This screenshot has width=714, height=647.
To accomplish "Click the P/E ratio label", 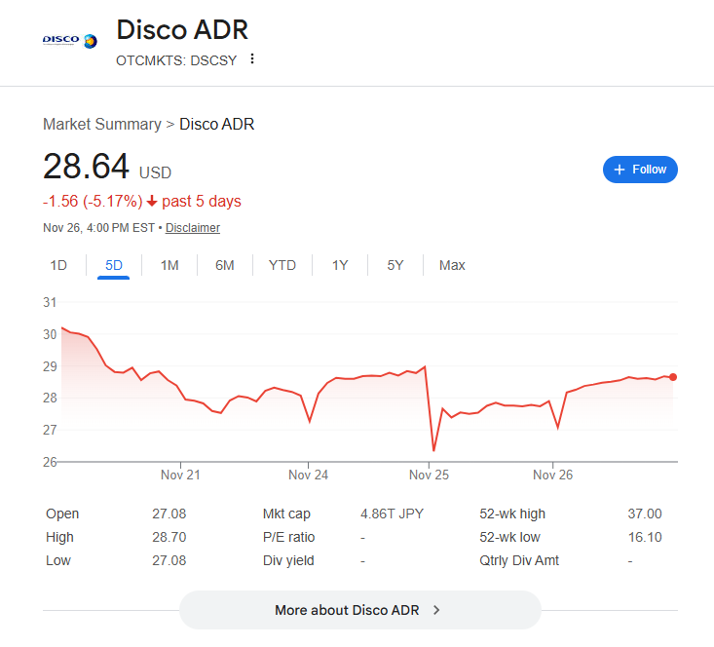I will point(288,537).
